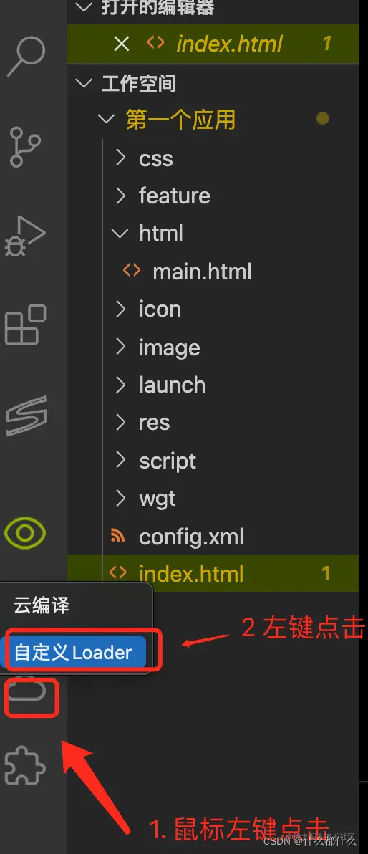Screen dimensions: 368x854
Task: Select index.html in workspace tree
Action: point(213,573)
